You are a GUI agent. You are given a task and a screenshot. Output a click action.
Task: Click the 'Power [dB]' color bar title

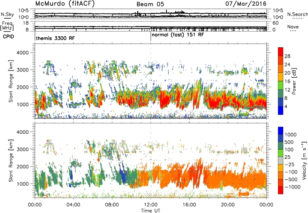pos(294,81)
